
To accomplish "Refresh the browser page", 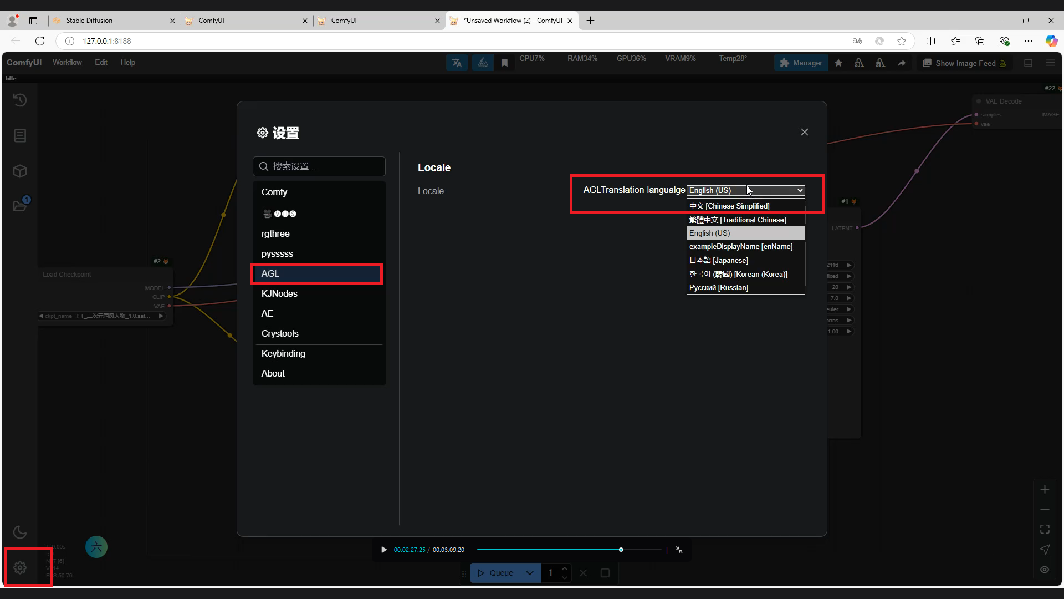I will [40, 41].
